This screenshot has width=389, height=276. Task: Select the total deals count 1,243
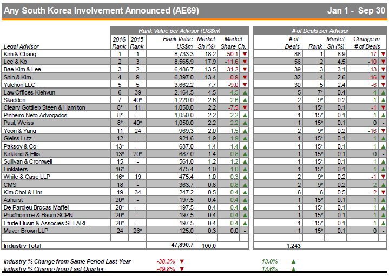point(293,246)
